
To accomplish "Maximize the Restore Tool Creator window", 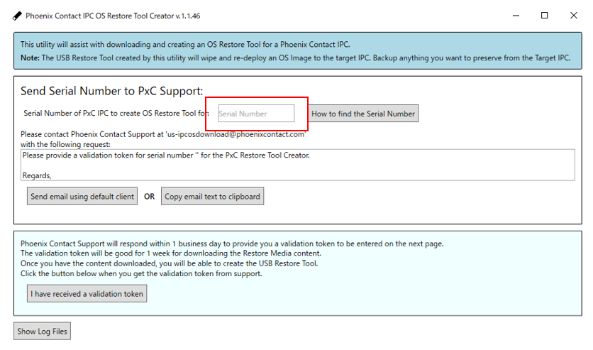I will click(545, 16).
